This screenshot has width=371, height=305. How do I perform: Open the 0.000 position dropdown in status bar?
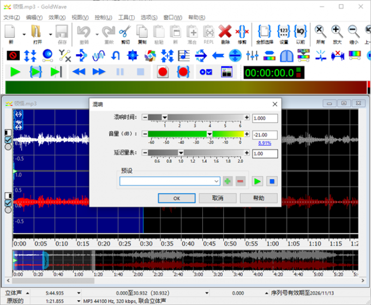coord(266,293)
